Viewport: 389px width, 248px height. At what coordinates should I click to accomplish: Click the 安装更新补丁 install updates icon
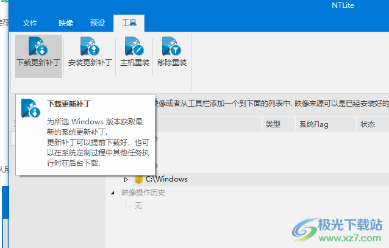click(x=90, y=46)
